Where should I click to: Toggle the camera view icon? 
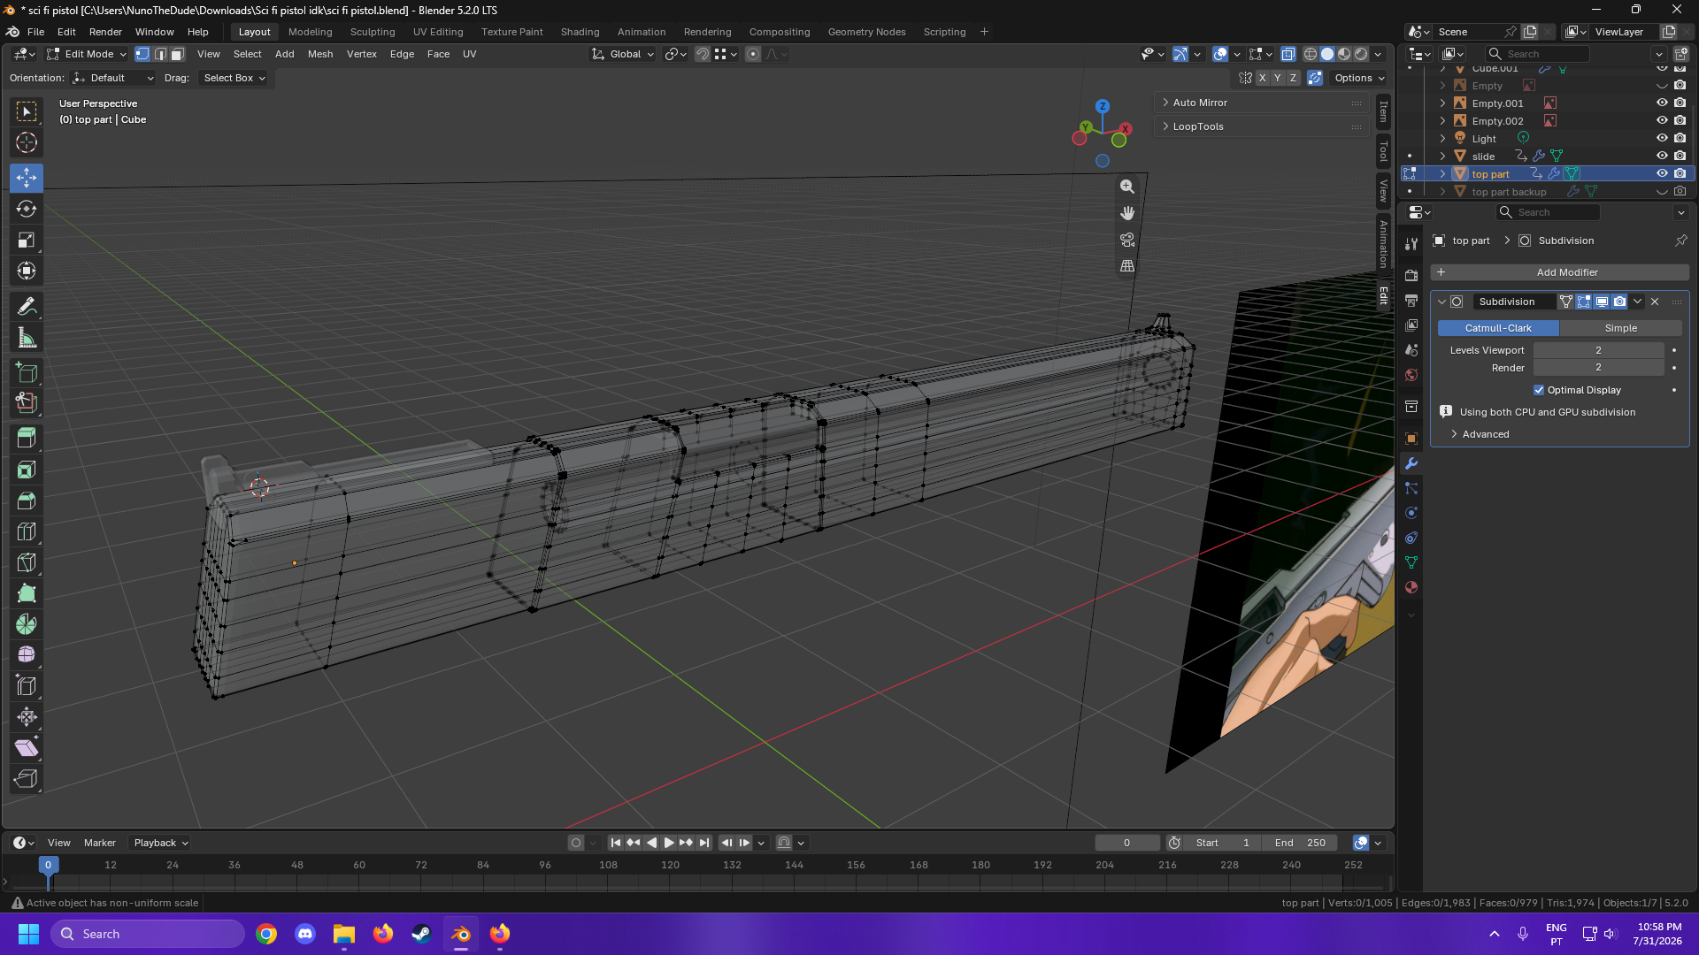1127,240
